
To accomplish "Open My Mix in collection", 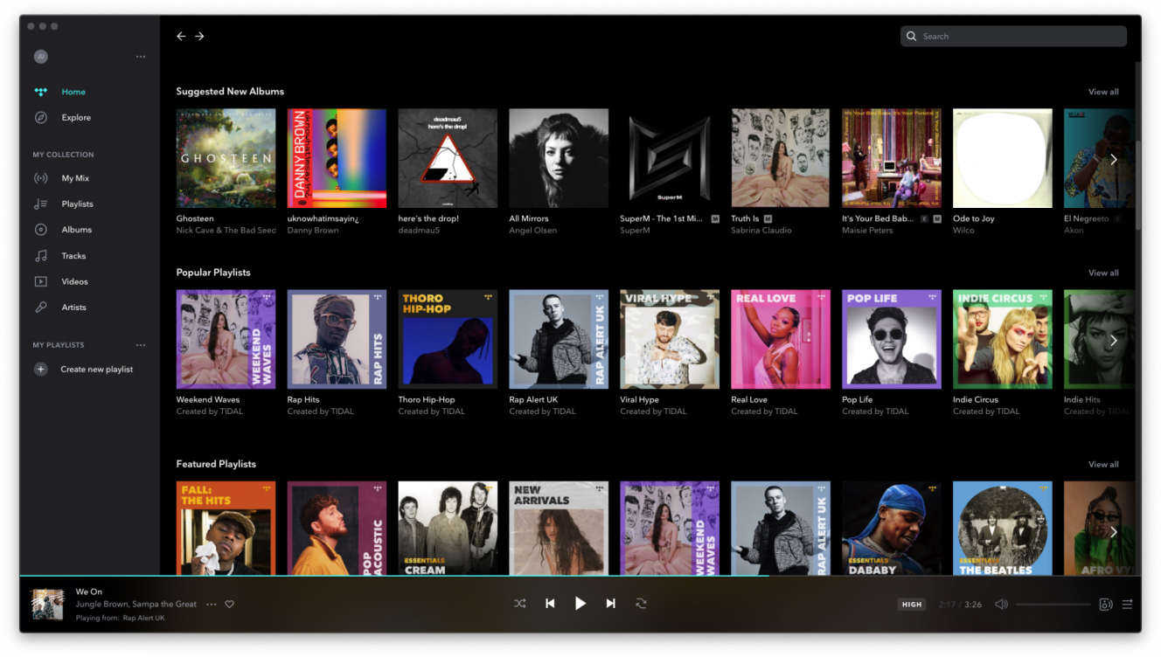I will pyautogui.click(x=75, y=178).
